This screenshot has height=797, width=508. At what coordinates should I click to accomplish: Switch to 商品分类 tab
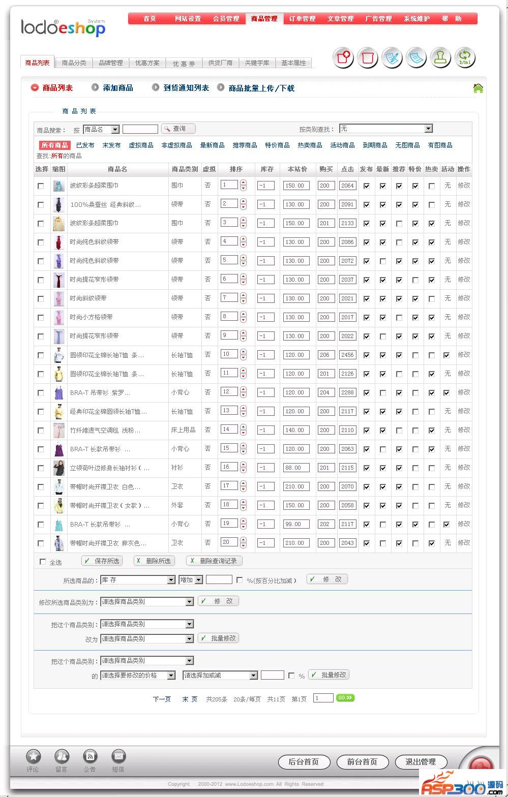click(74, 63)
